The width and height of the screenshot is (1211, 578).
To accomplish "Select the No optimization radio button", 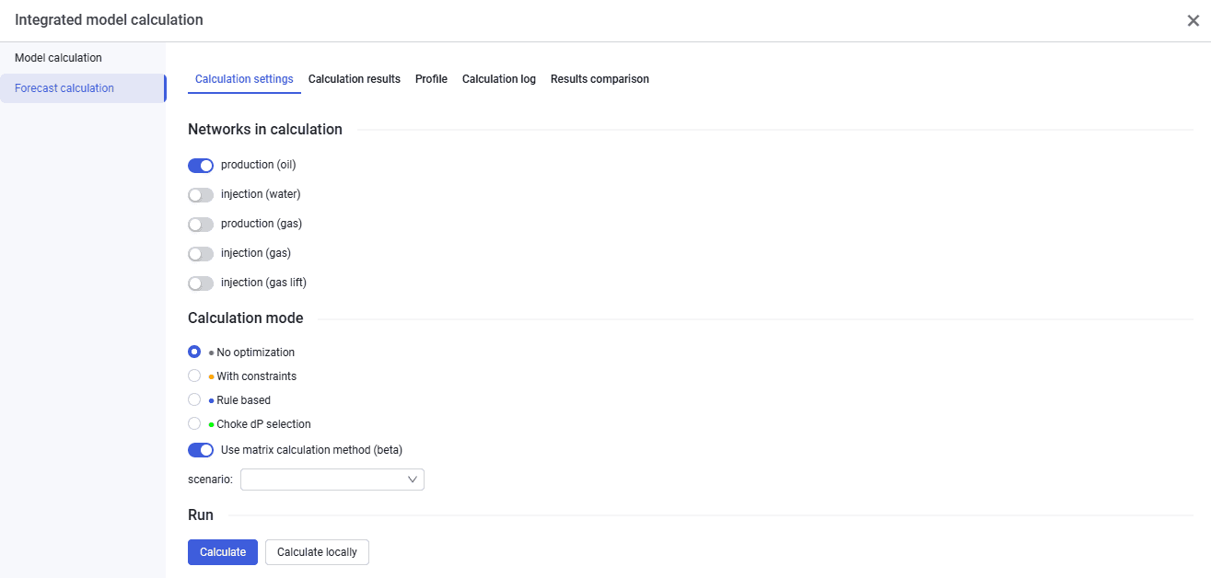I will pyautogui.click(x=194, y=352).
